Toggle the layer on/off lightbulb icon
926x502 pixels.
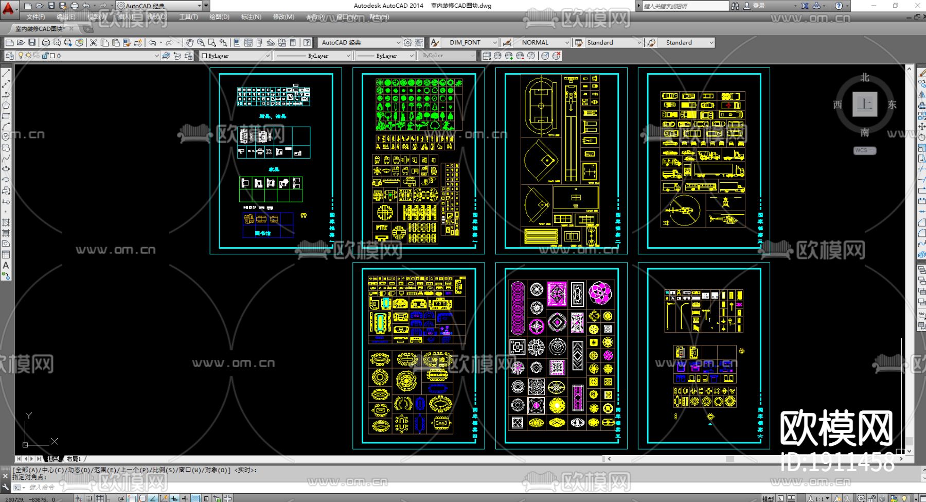[21, 56]
